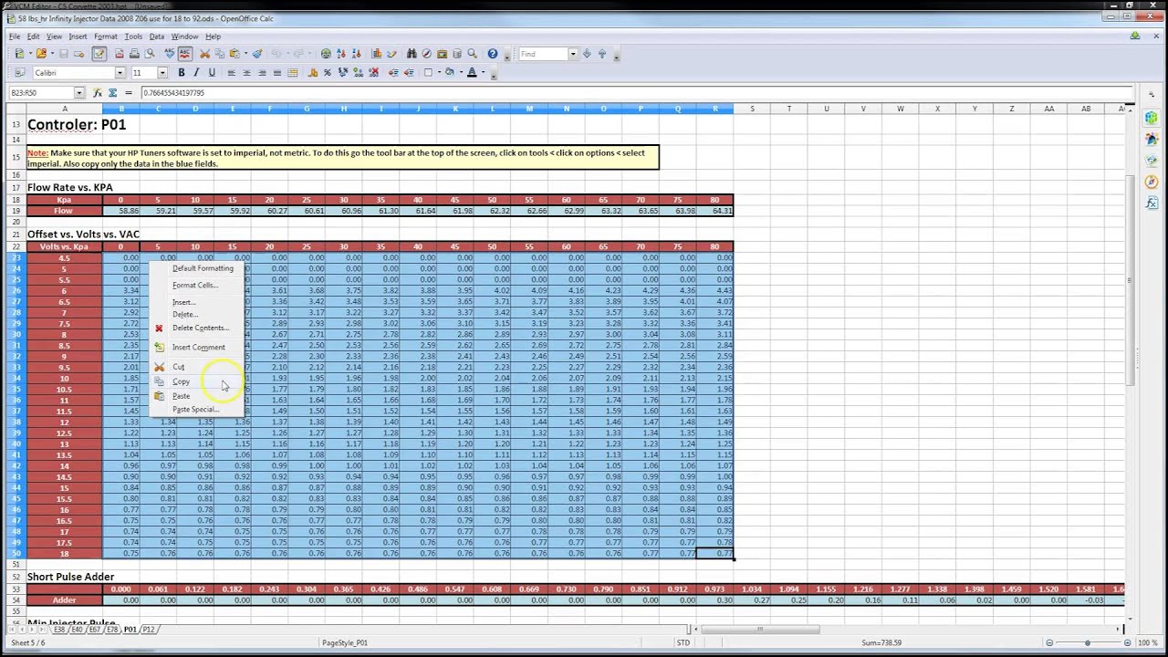The width and height of the screenshot is (1168, 657).
Task: Export directly as PDF
Action: 119,54
